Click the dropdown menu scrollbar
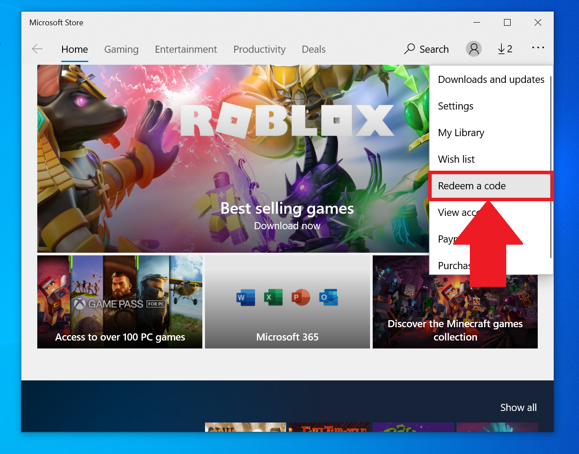The width and height of the screenshot is (579, 454). (551, 167)
